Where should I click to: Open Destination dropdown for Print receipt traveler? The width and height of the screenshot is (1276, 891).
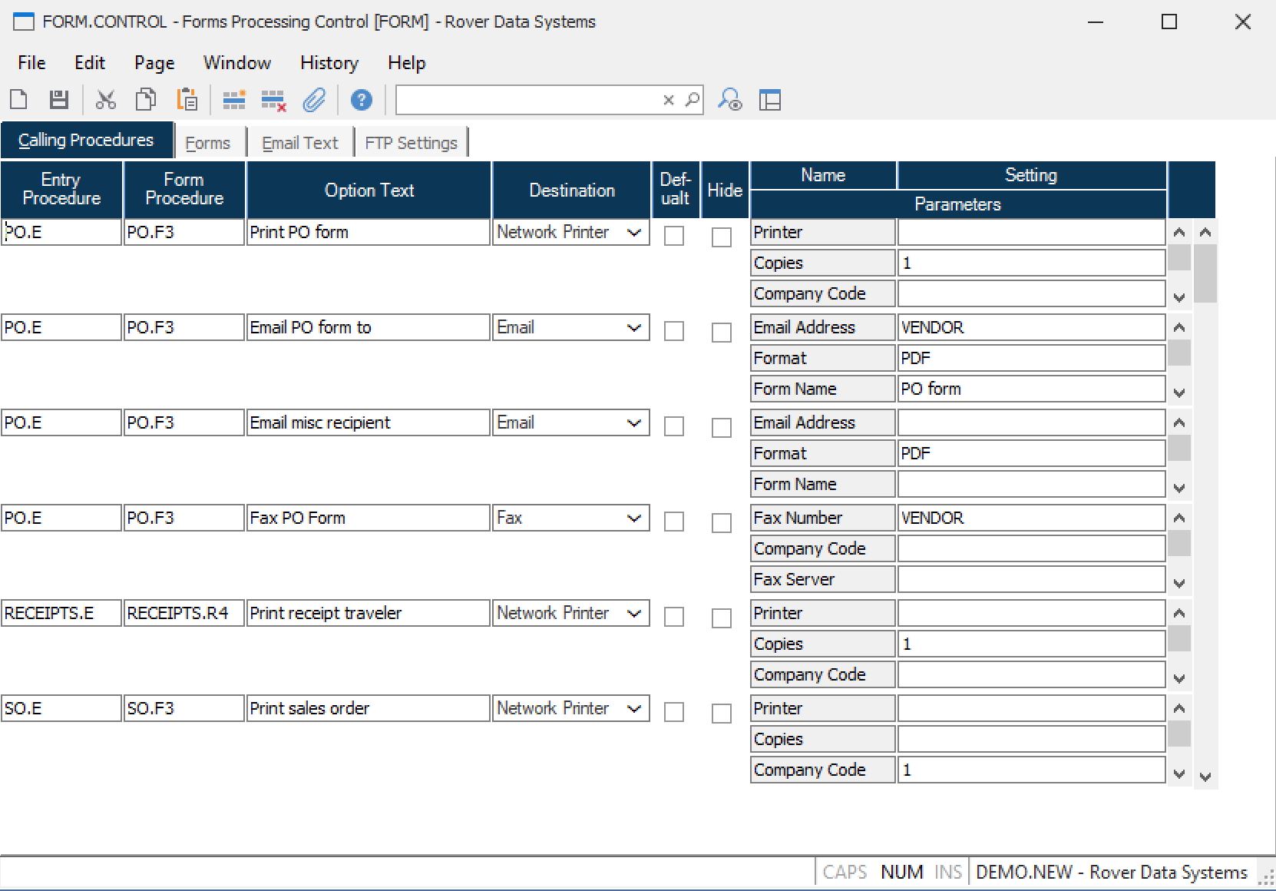point(634,614)
